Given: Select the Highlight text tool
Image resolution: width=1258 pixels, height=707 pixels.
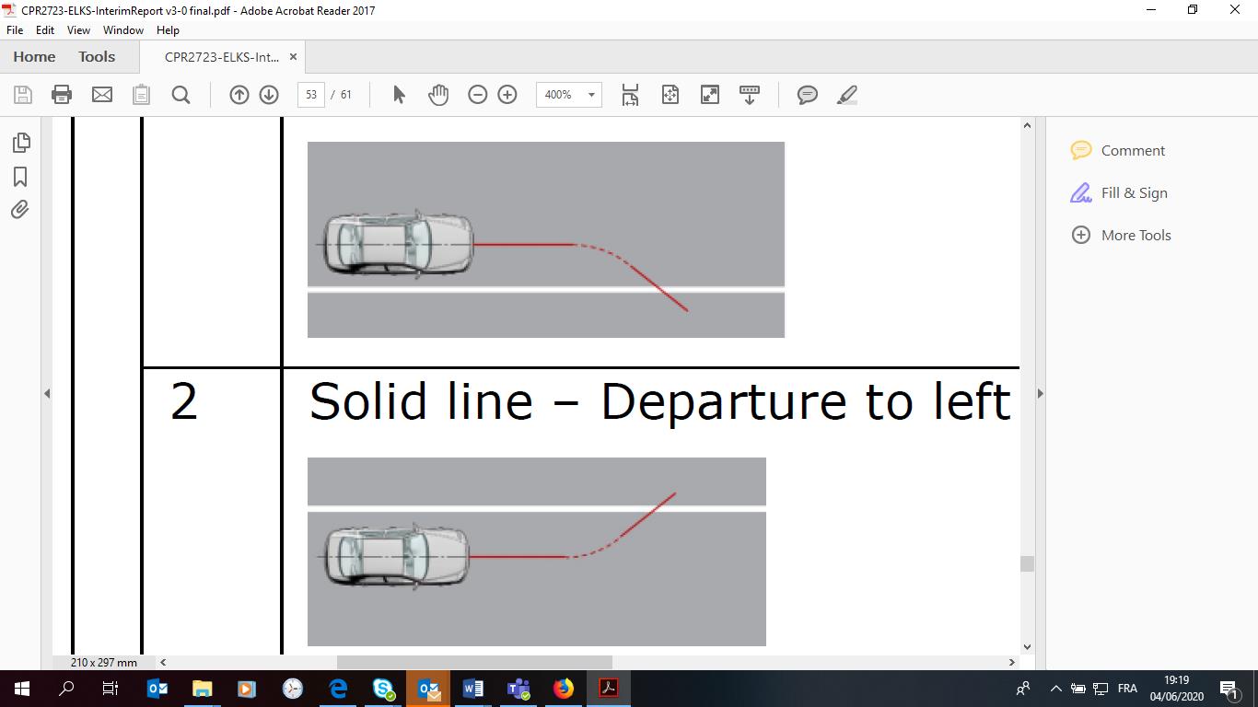Looking at the screenshot, I should point(847,95).
